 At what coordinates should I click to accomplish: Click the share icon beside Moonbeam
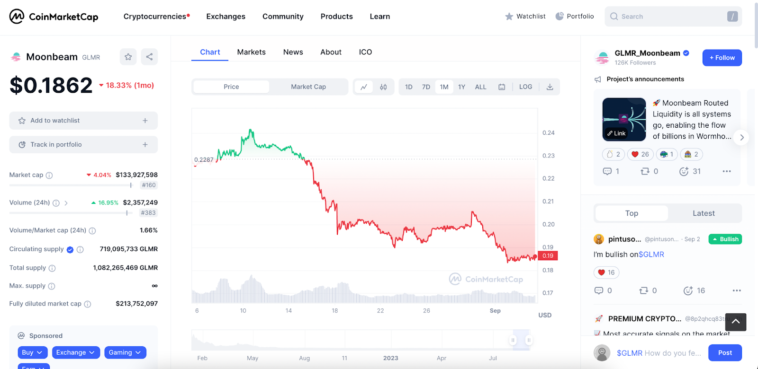(x=149, y=57)
